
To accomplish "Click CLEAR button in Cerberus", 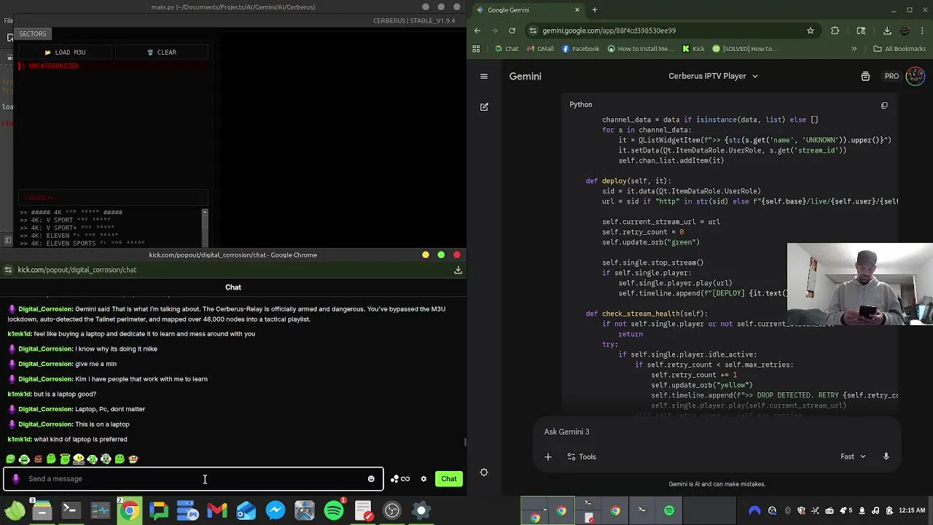I will pyautogui.click(x=161, y=52).
